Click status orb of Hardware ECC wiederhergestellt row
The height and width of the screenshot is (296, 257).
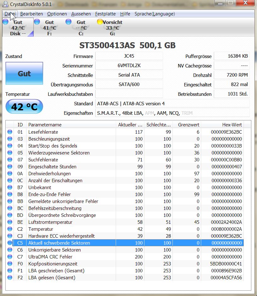(x=10, y=236)
